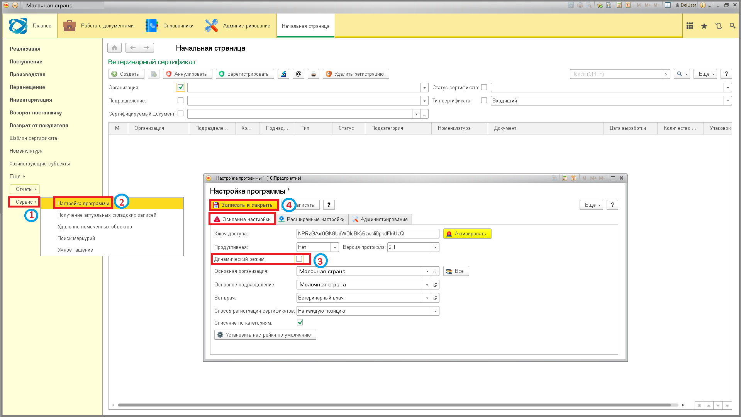741x417 pixels.
Task: Open favorites with the star icon
Action: [x=704, y=26]
